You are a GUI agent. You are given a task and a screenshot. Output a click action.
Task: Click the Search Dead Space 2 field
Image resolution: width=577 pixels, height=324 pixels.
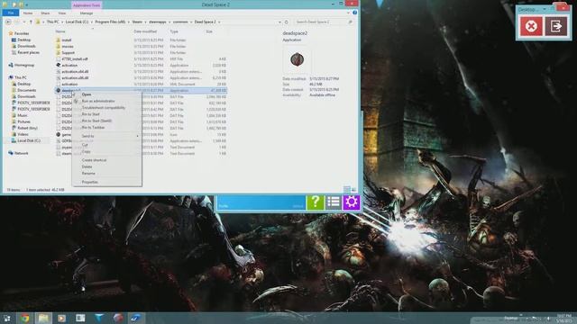323,22
